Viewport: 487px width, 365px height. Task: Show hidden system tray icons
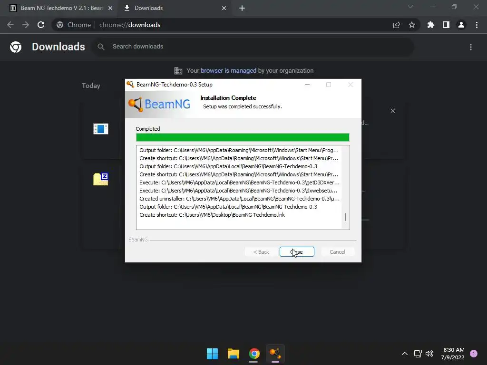[405, 354]
